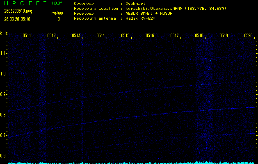The width and height of the screenshot is (258, 164).
Task: Select the 0512 time marker
Action: 51,36
